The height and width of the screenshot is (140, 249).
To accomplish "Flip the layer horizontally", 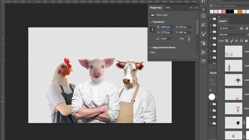I will [x=181, y=39].
